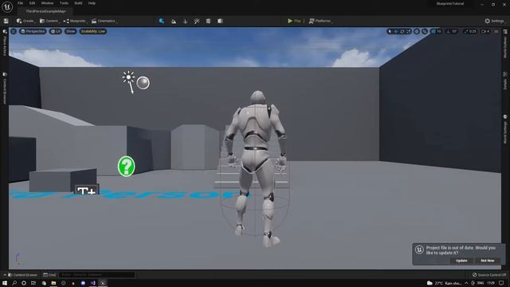Open the Details side tab
510x287 pixels.
pos(505,81)
